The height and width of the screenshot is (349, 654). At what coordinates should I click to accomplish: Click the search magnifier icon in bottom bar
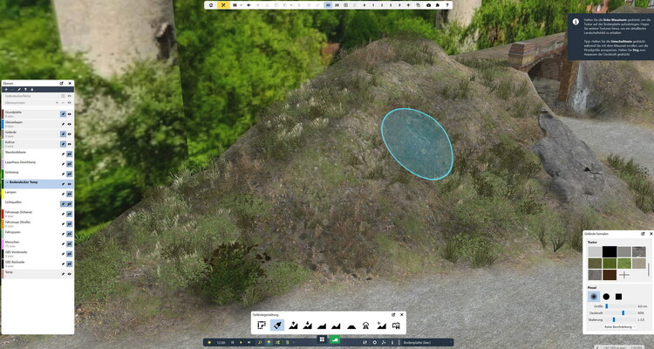point(260,342)
